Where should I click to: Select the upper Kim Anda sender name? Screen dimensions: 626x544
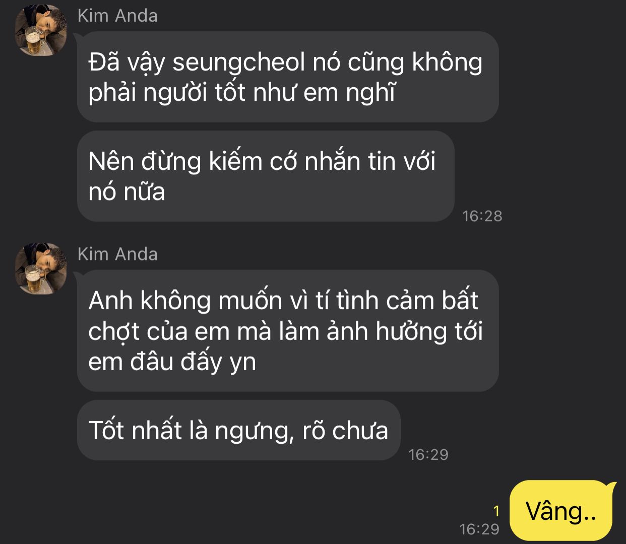tap(117, 16)
